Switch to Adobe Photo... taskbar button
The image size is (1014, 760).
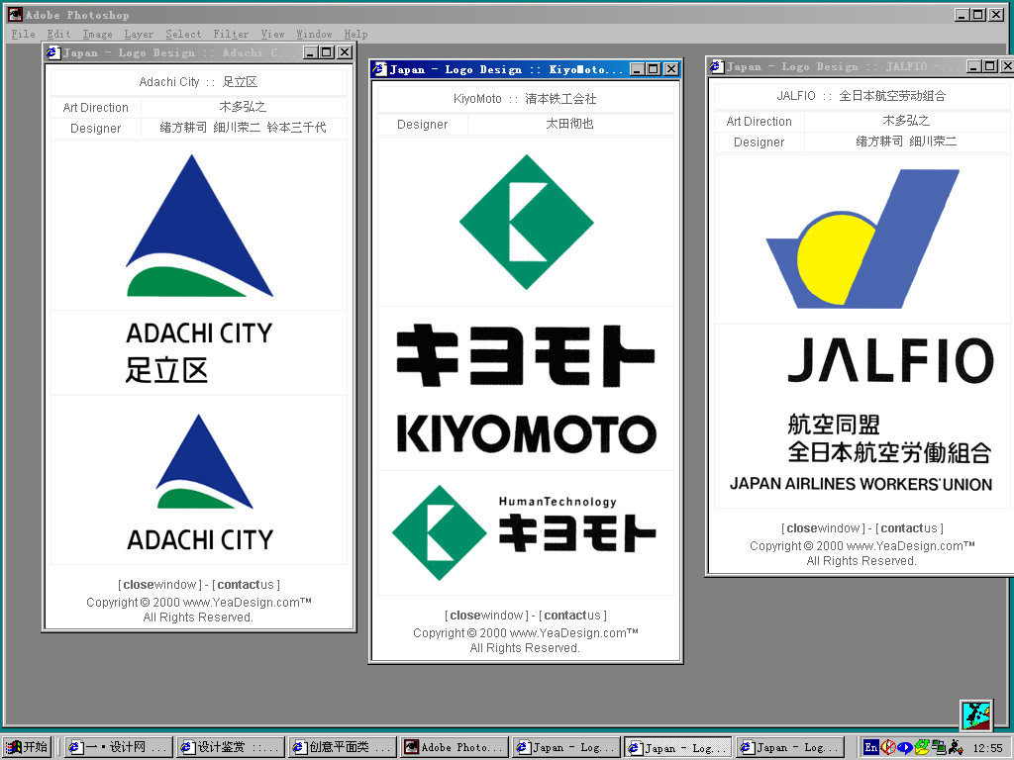454,747
